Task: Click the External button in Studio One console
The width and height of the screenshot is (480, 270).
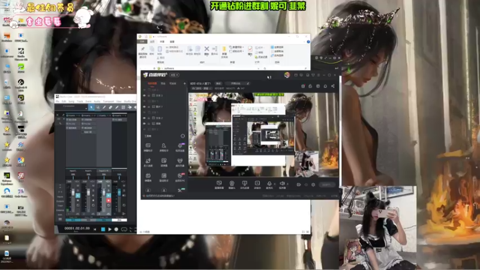Action: tap(60, 210)
